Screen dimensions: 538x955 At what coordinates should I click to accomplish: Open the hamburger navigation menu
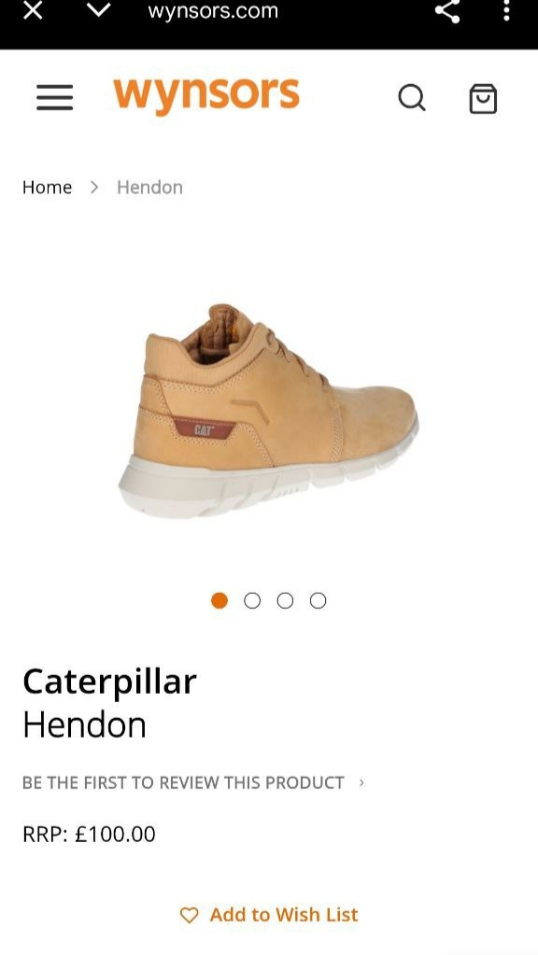(x=54, y=98)
